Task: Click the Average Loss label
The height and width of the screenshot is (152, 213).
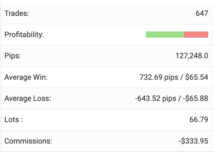Action: pos(27,98)
